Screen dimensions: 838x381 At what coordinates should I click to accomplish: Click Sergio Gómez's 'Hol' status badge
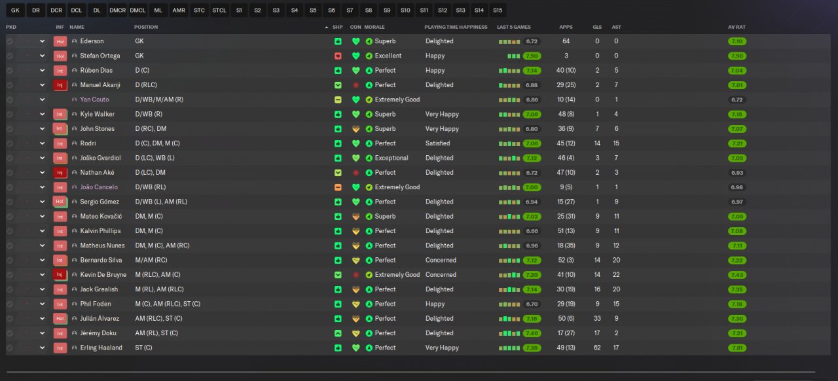pos(60,202)
